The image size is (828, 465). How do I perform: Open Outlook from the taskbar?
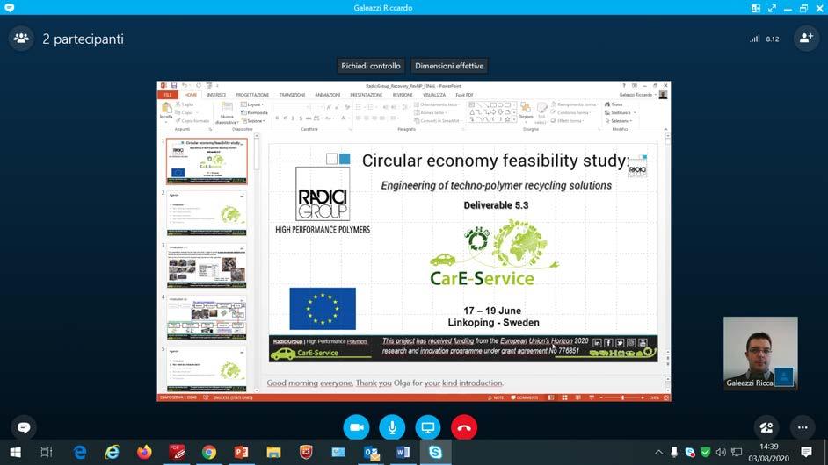click(371, 453)
